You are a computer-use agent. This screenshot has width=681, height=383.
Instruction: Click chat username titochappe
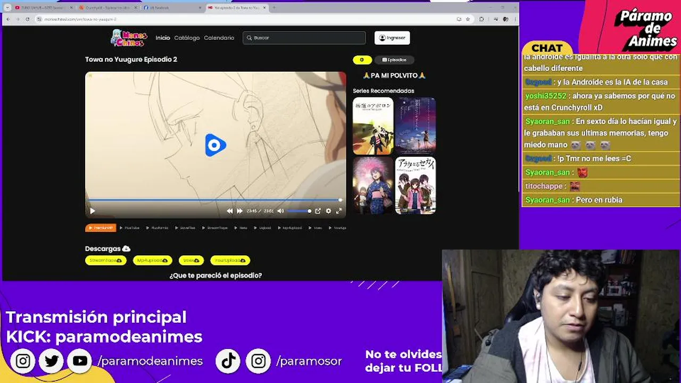pyautogui.click(x=544, y=186)
